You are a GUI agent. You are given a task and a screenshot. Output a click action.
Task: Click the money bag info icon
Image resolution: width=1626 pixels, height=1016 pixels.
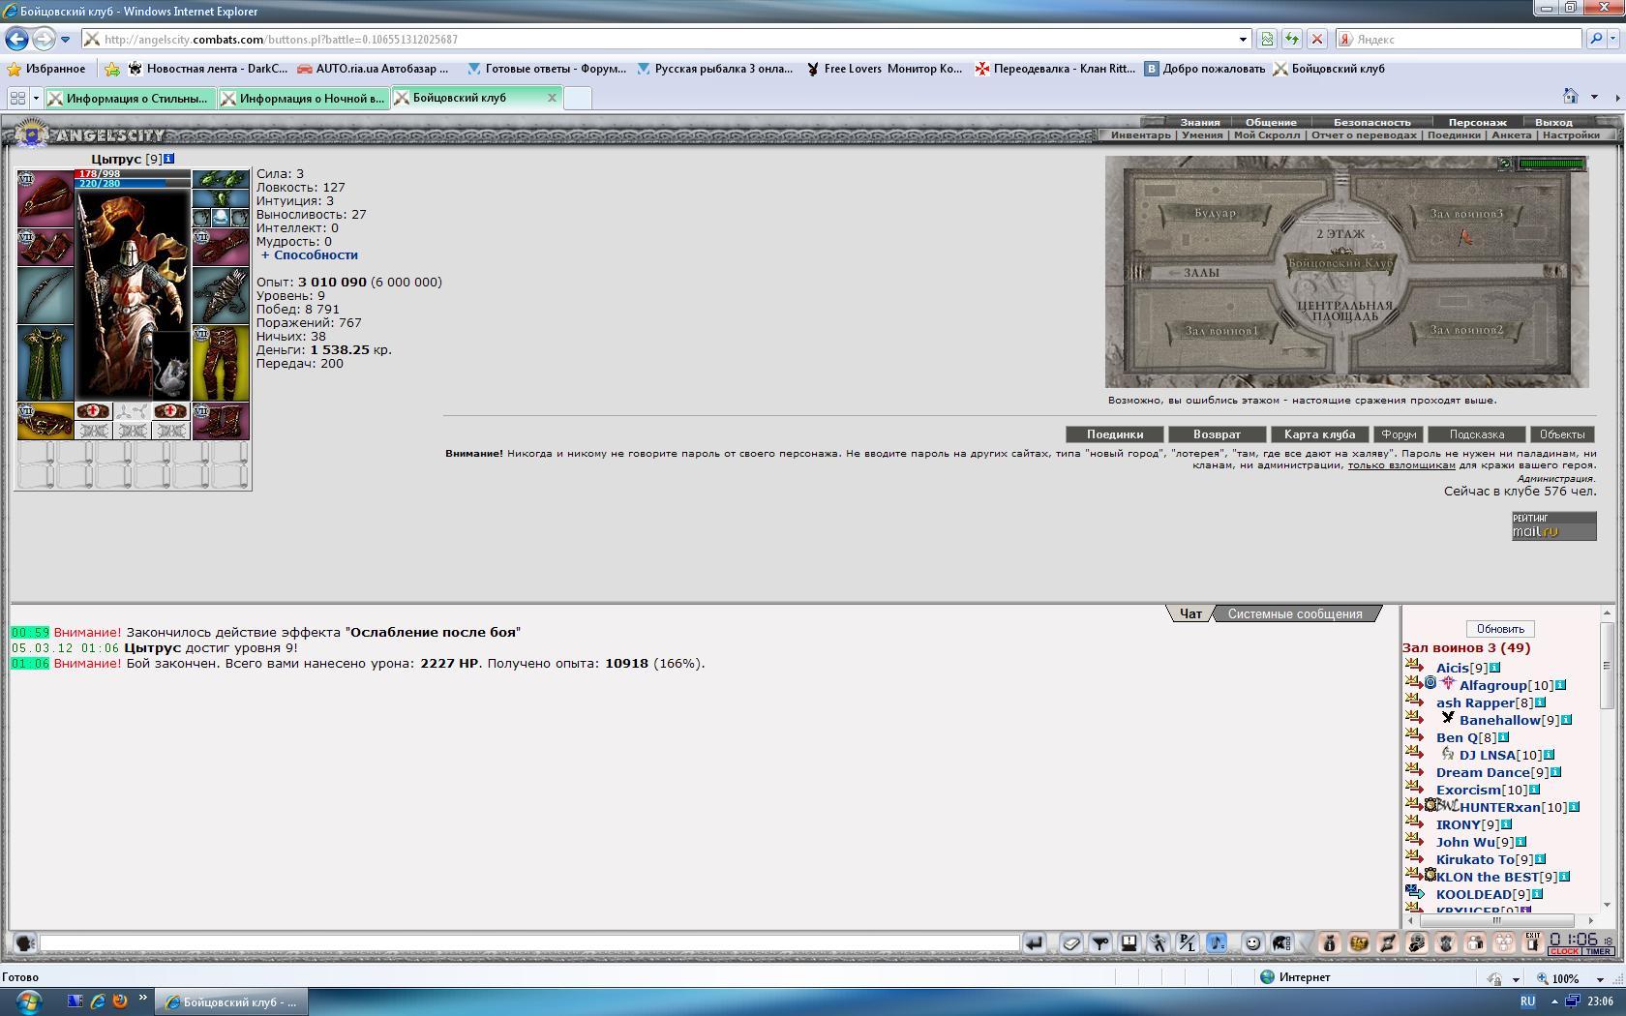pos(1330,942)
